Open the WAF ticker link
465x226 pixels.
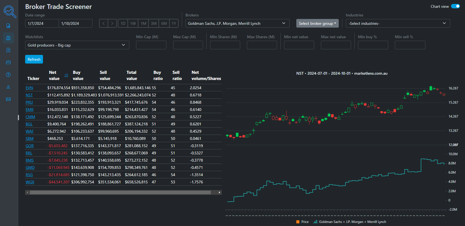pos(30,131)
